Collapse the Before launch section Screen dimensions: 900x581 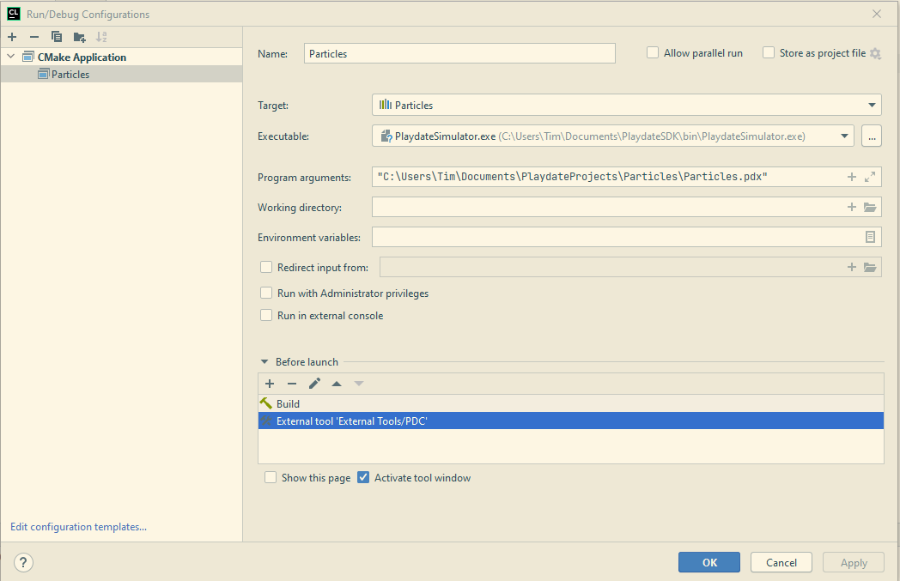click(x=265, y=362)
